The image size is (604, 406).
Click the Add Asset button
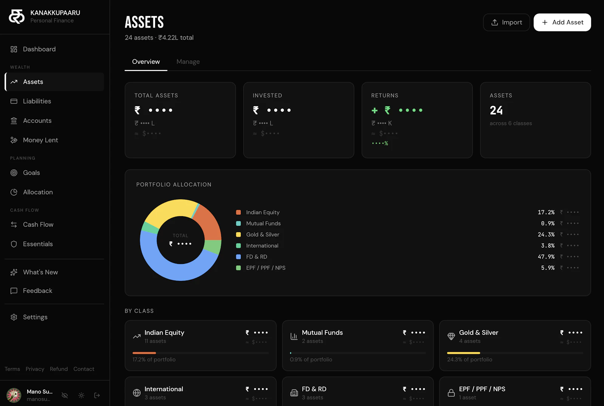pos(562,22)
